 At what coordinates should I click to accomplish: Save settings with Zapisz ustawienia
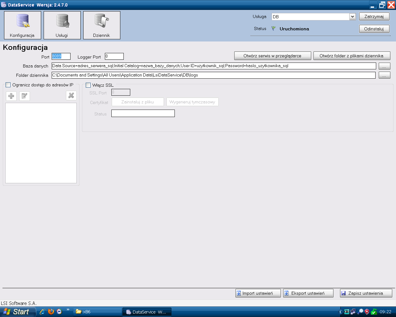(366, 293)
